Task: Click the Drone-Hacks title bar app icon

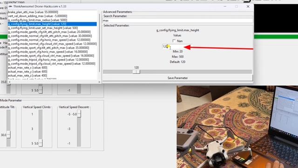Action: pos(10,6)
